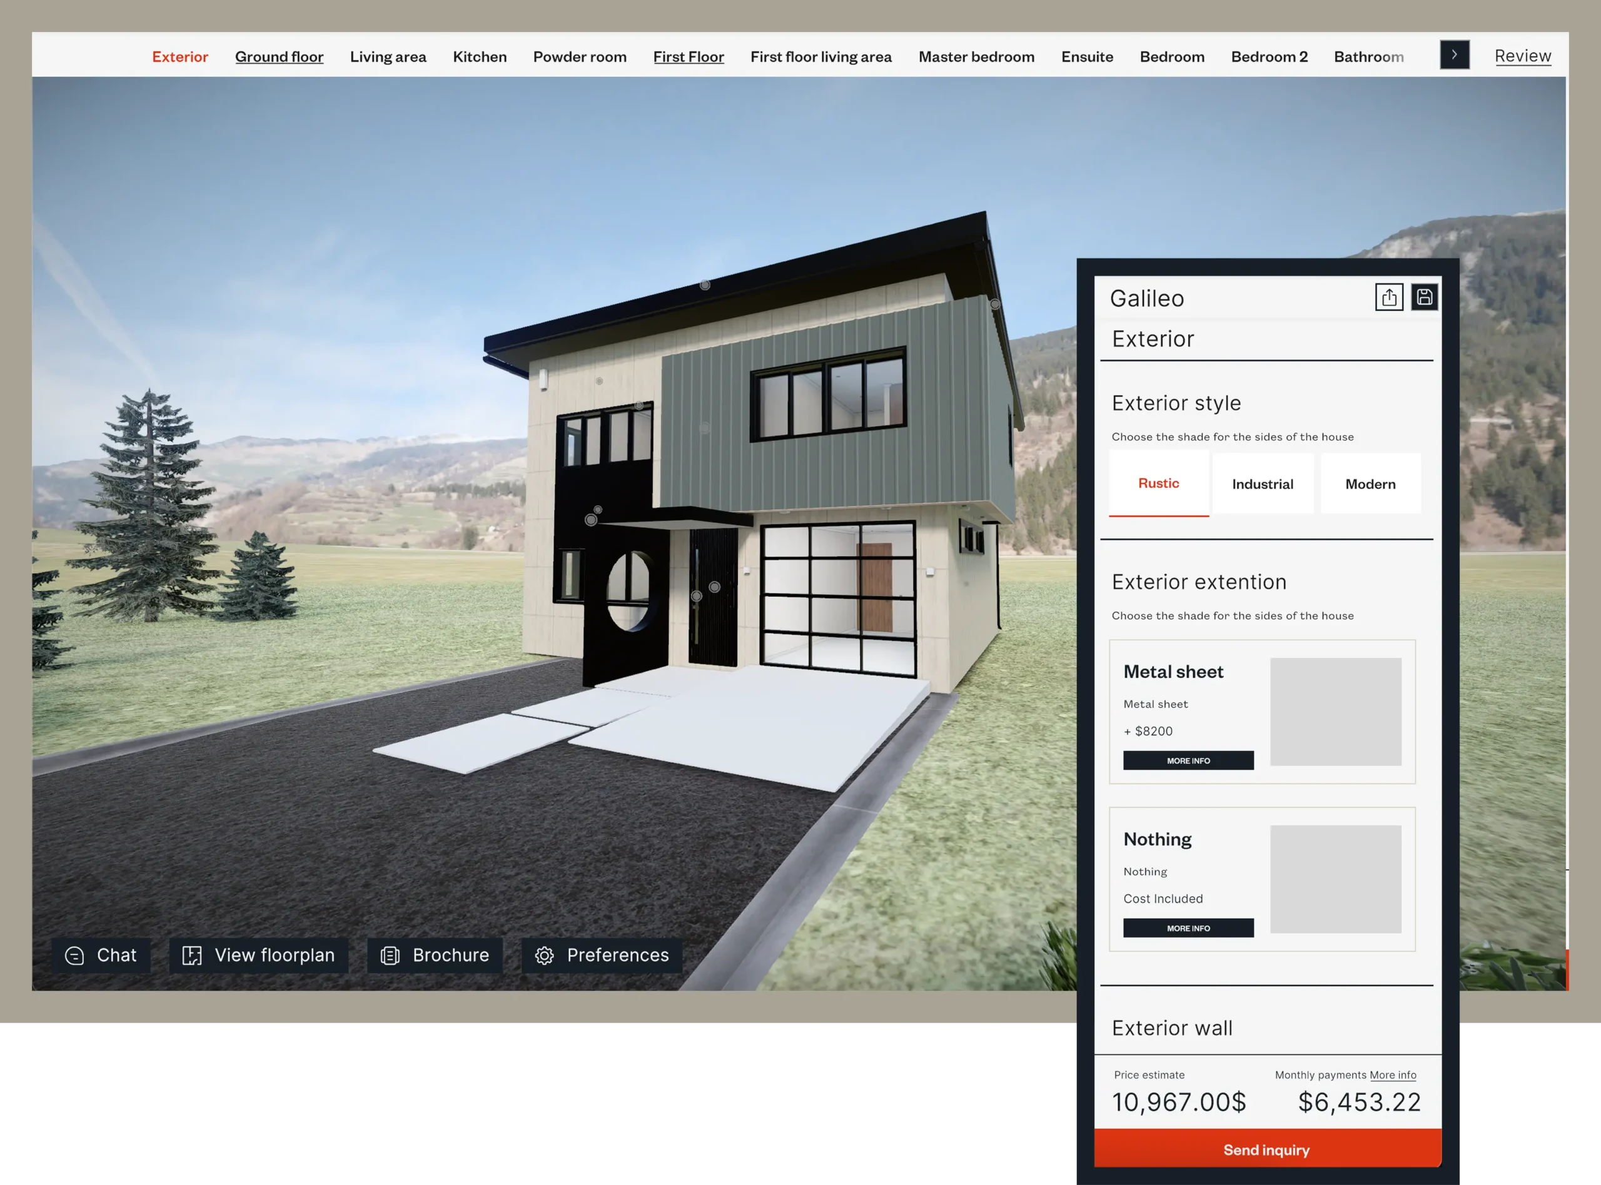Select the Rustic exterior style
Viewport: 1601px width, 1185px height.
point(1158,483)
